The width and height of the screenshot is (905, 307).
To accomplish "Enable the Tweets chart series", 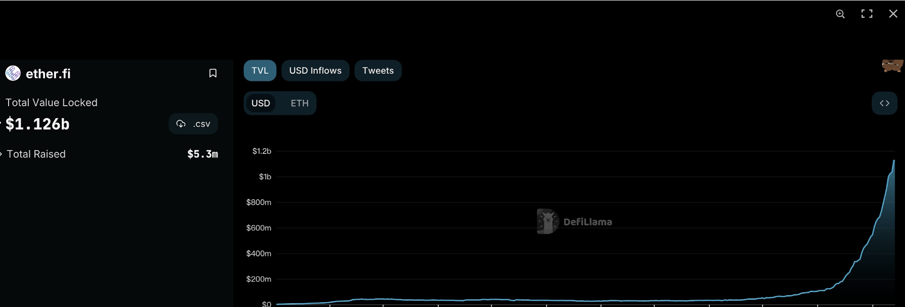I will pos(378,71).
